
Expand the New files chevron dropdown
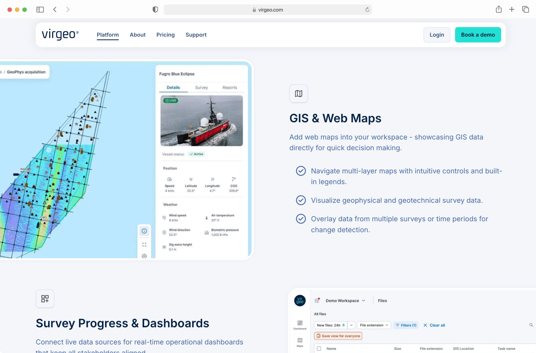(x=351, y=325)
